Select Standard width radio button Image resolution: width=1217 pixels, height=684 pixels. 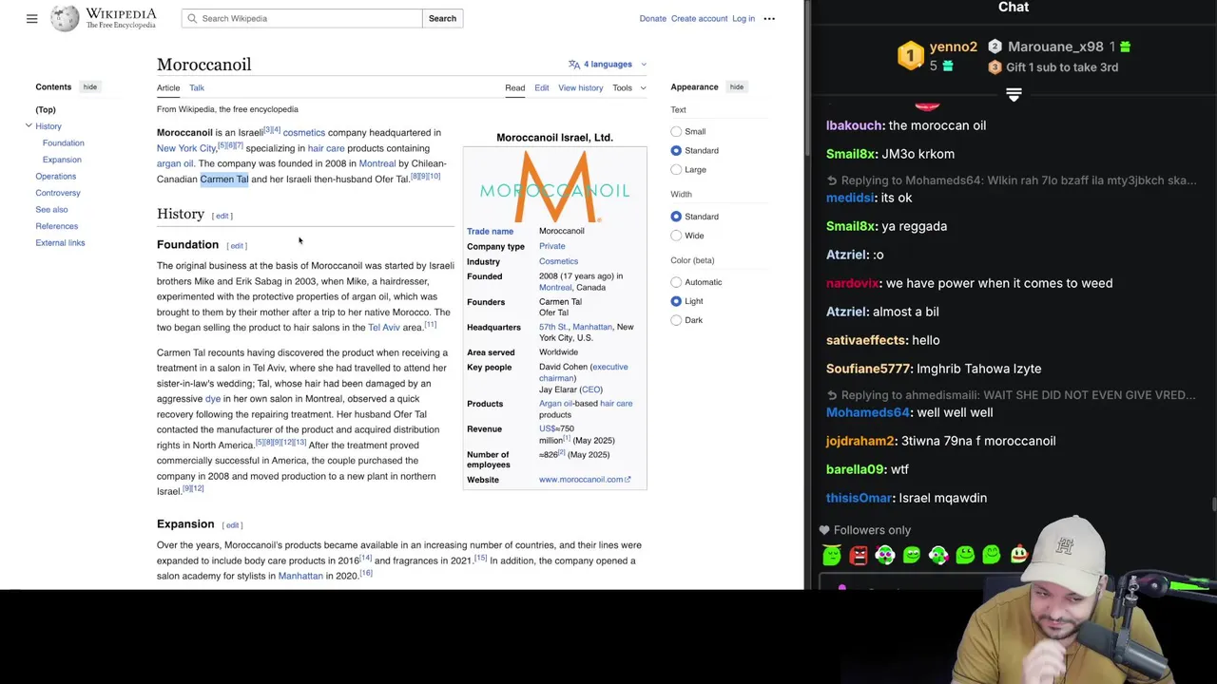676,217
